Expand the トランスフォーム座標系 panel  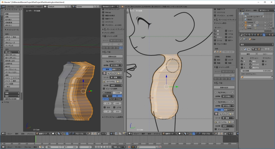tap(113, 117)
